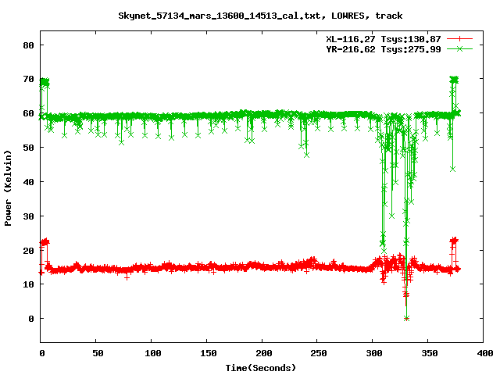Click y-axis tick label 70
Viewport: 500px width, 375px height.
click(x=28, y=79)
